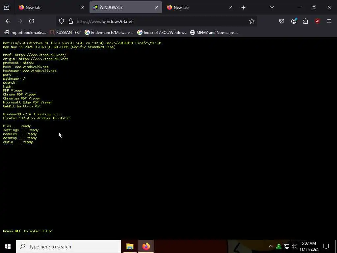This screenshot has height=253, width=337.
Task: Click 'WebKit built-in PDF' line
Action: (x=22, y=106)
